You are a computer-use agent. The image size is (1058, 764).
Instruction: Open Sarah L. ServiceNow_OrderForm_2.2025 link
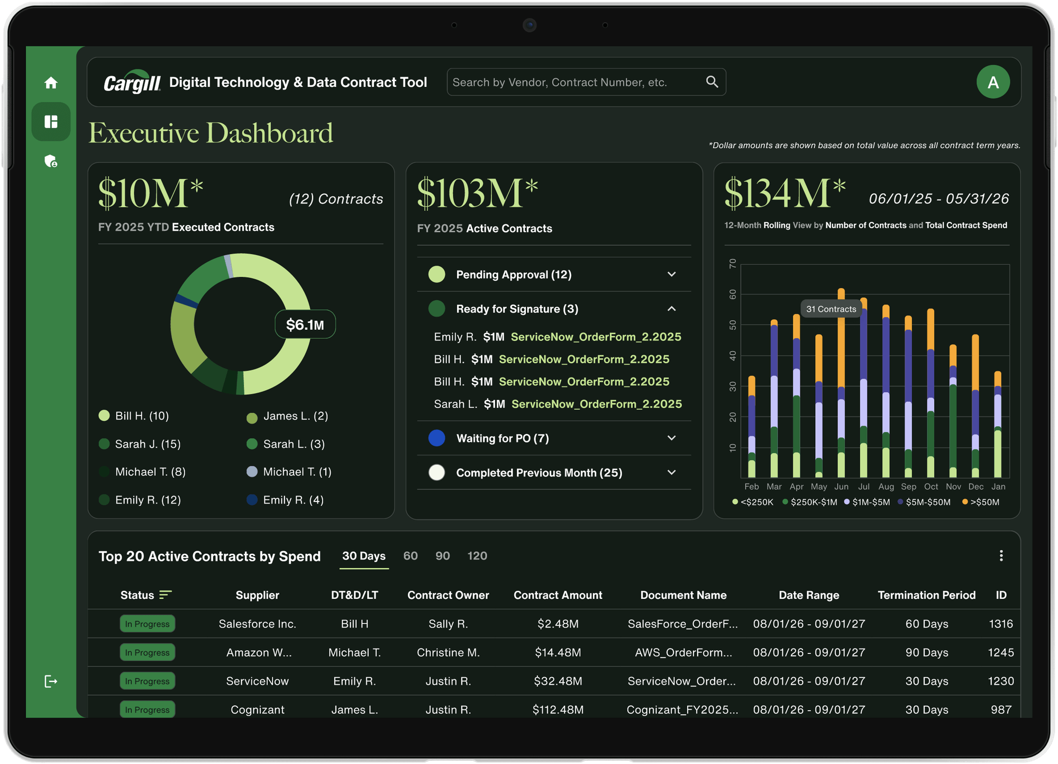coord(596,404)
